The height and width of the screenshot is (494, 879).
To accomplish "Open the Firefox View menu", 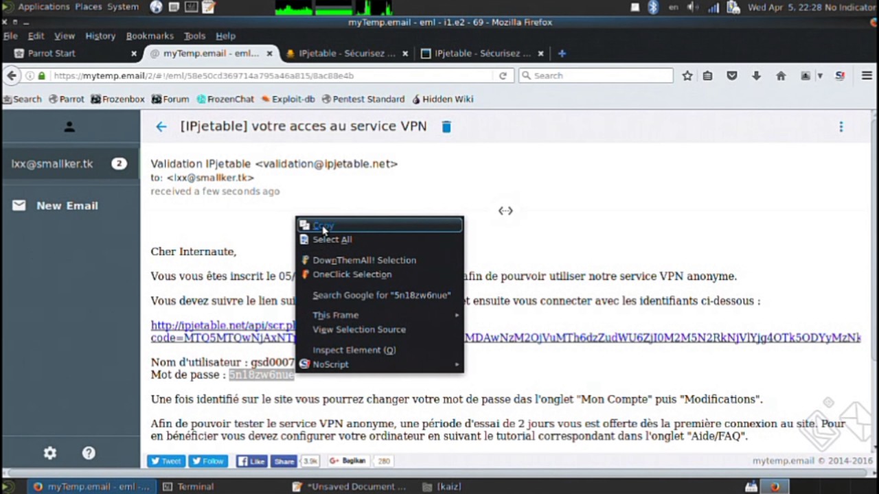I will tap(65, 36).
